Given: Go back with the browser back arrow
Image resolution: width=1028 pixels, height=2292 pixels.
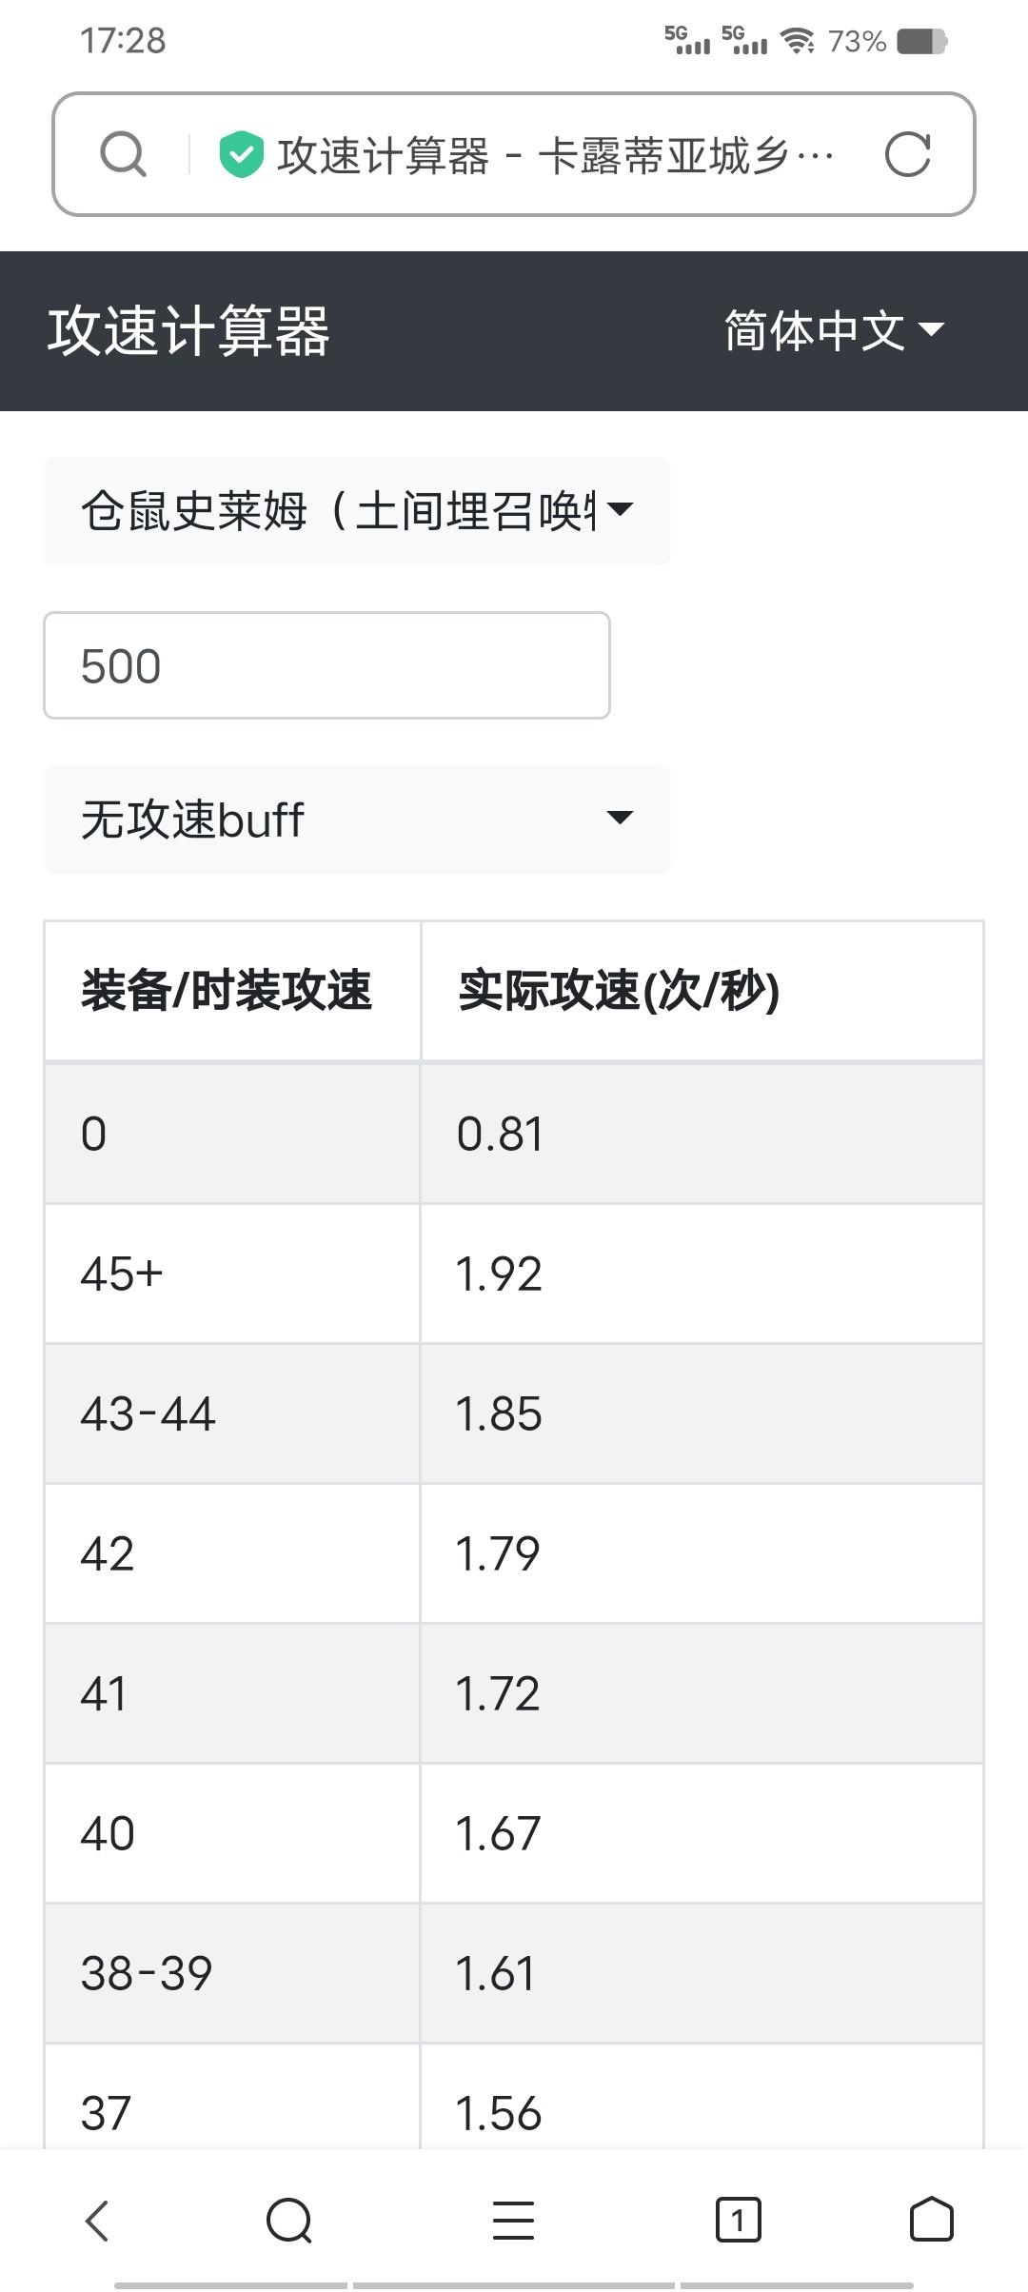Looking at the screenshot, I should [x=97, y=2221].
